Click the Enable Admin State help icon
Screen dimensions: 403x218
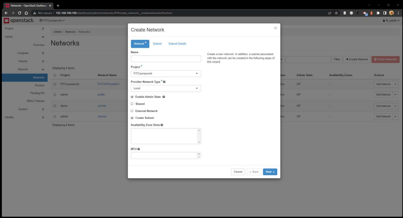click(164, 97)
